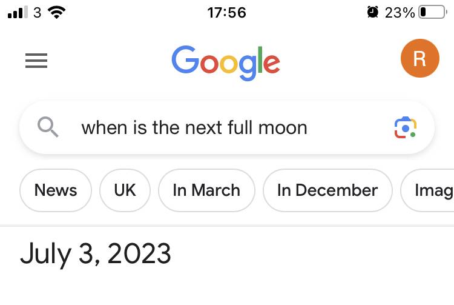Tap the cellular signal bars
This screenshot has height=305, width=454.
18,12
